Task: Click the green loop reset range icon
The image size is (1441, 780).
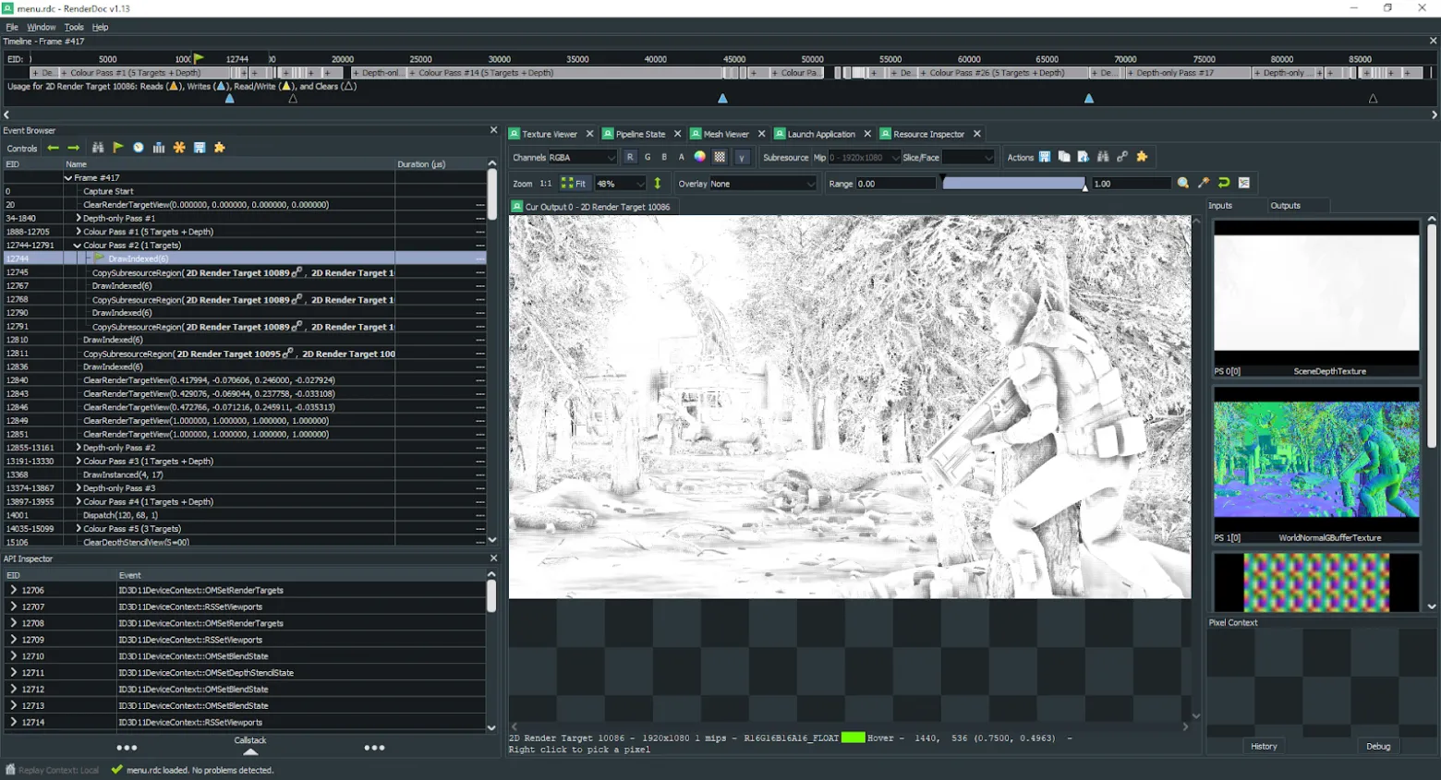Action: (x=1224, y=183)
